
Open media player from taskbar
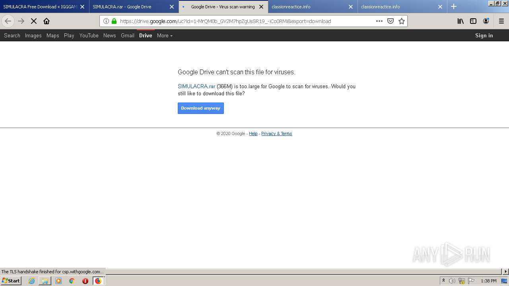tap(58, 281)
